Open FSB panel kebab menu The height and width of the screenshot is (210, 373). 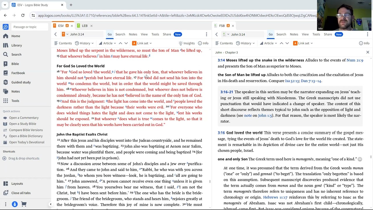point(367,34)
